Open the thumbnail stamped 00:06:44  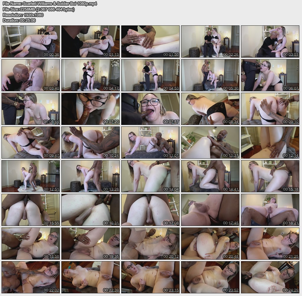(31, 109)
